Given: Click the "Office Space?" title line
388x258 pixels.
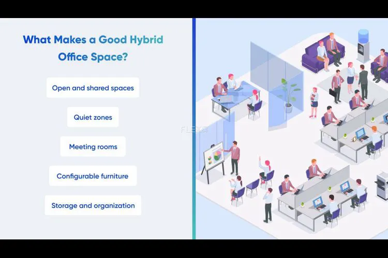Looking at the screenshot, I should 93,57.
